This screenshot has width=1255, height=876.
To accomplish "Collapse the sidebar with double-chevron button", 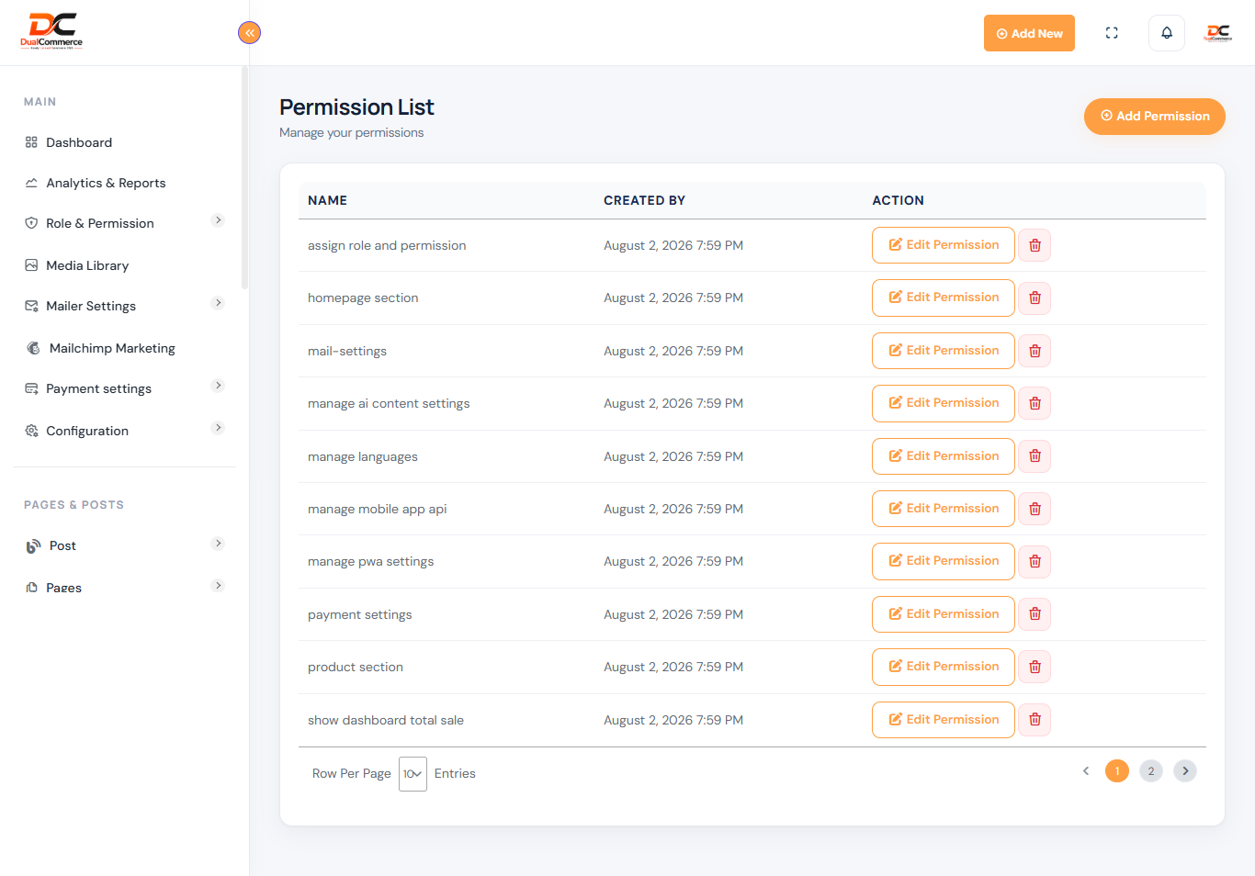I will (x=249, y=33).
